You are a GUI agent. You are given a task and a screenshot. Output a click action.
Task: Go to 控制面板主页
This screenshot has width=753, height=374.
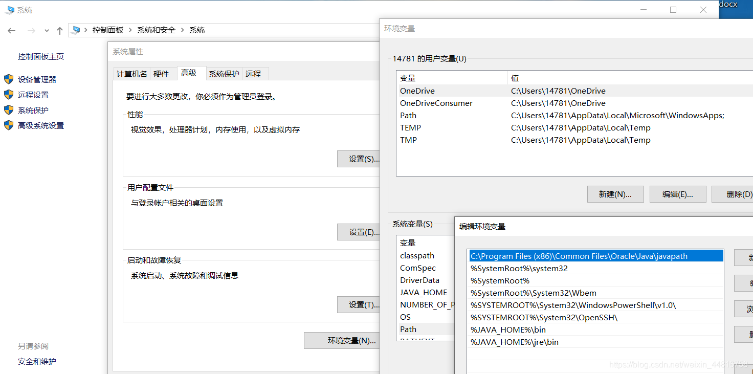coord(41,57)
